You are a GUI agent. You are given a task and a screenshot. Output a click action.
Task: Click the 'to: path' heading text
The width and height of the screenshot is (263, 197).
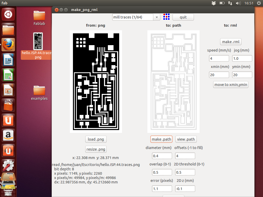pyautogui.click(x=173, y=25)
